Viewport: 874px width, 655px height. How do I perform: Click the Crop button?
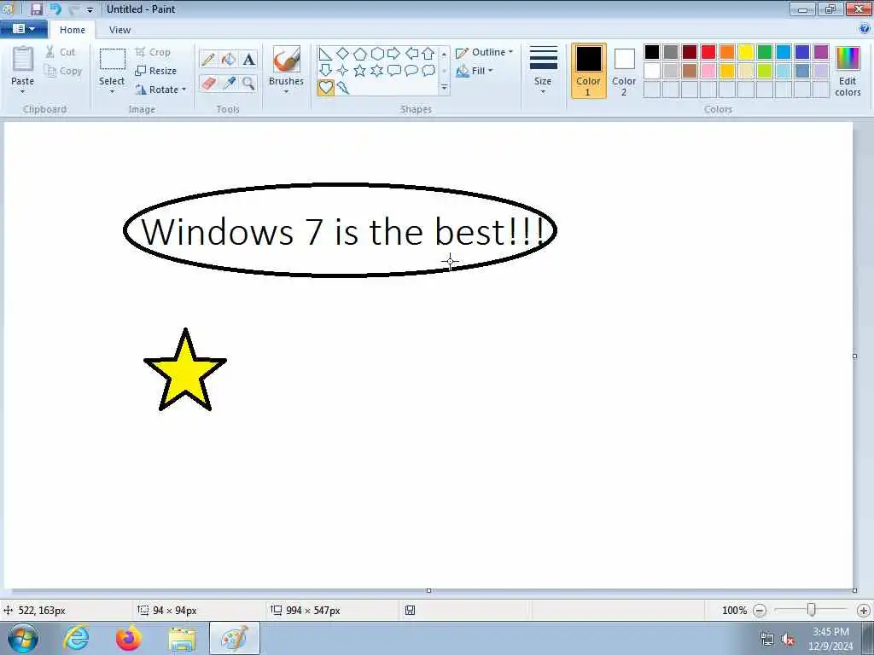[154, 52]
